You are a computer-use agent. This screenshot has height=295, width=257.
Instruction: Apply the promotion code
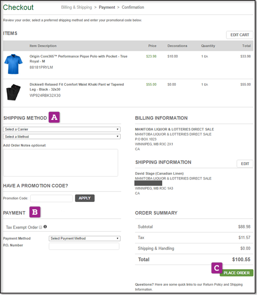pos(85,198)
